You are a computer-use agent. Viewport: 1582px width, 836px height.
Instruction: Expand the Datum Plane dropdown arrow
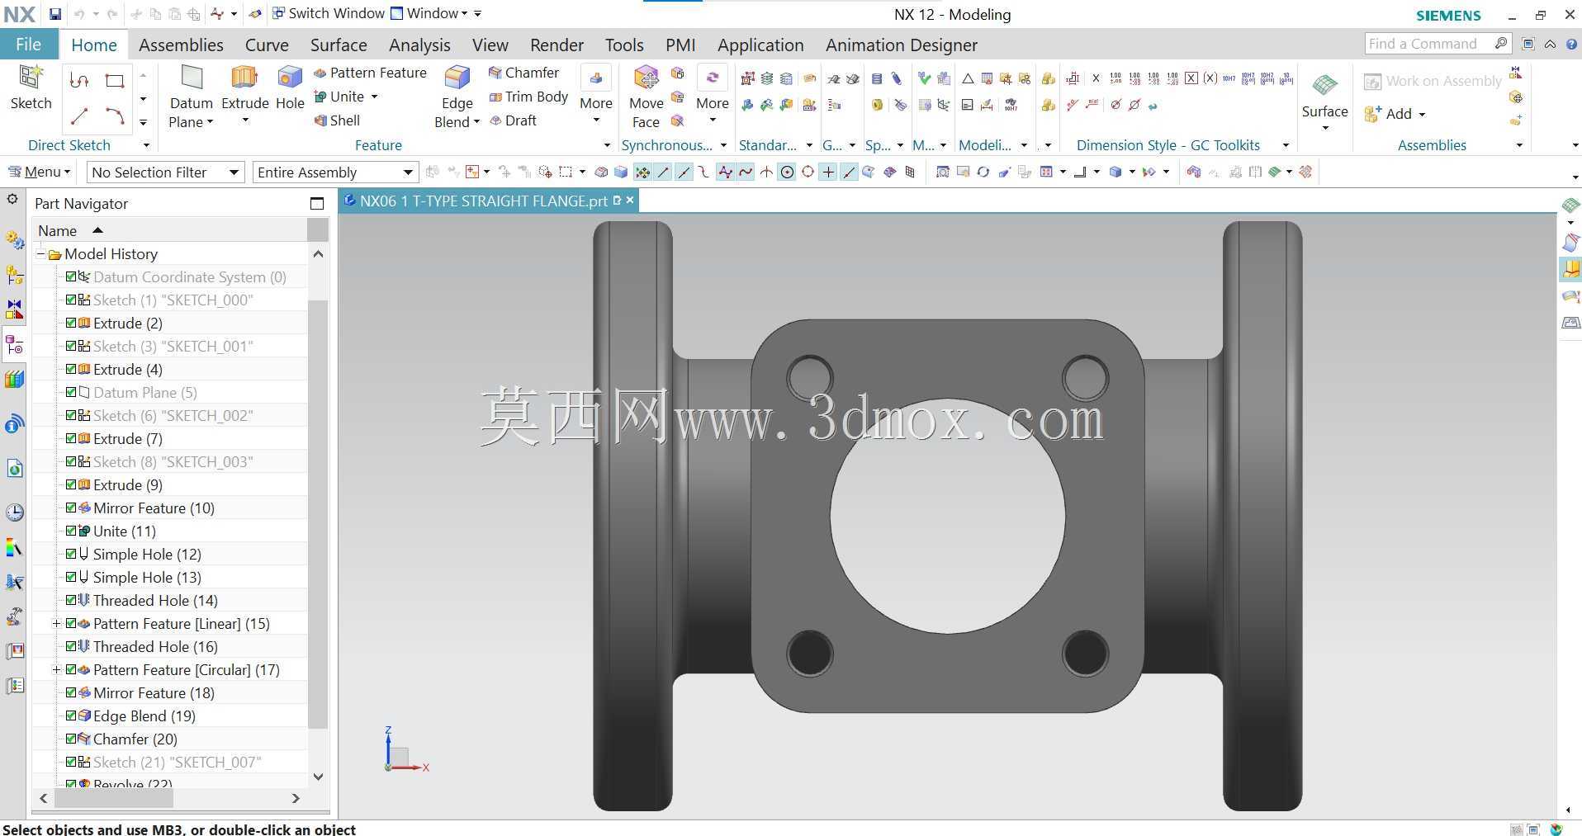[210, 122]
